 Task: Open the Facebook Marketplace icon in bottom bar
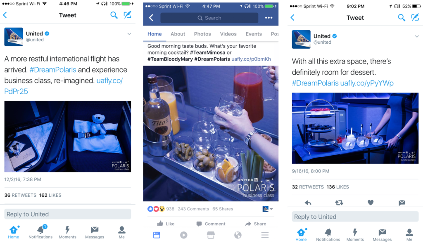click(x=211, y=235)
